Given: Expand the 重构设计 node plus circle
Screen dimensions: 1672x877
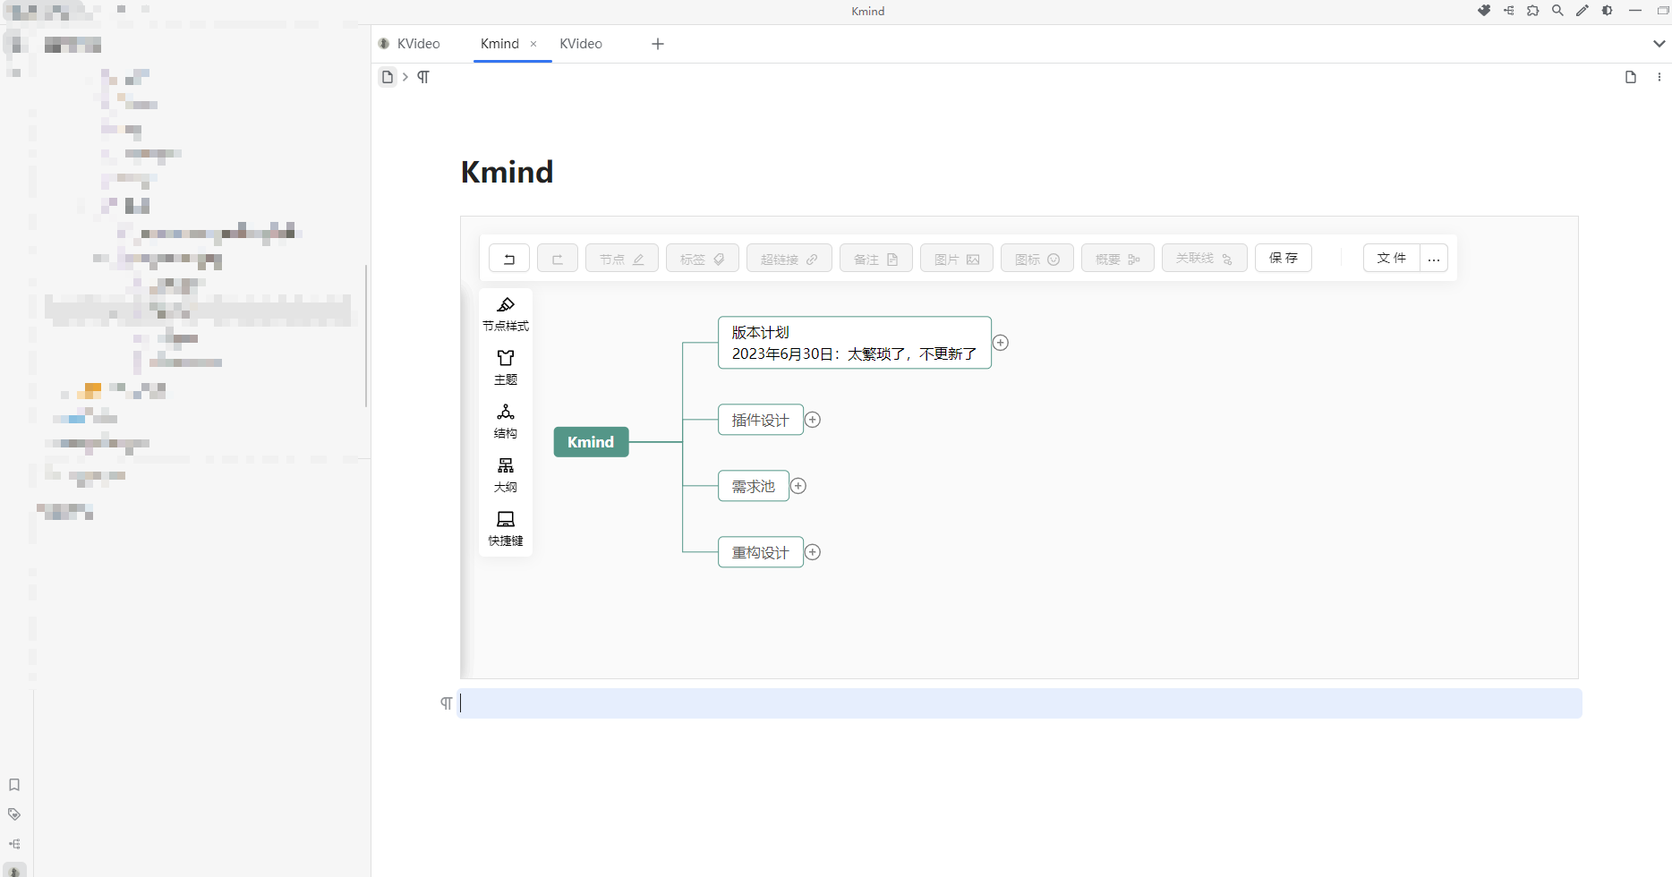Looking at the screenshot, I should pyautogui.click(x=813, y=552).
